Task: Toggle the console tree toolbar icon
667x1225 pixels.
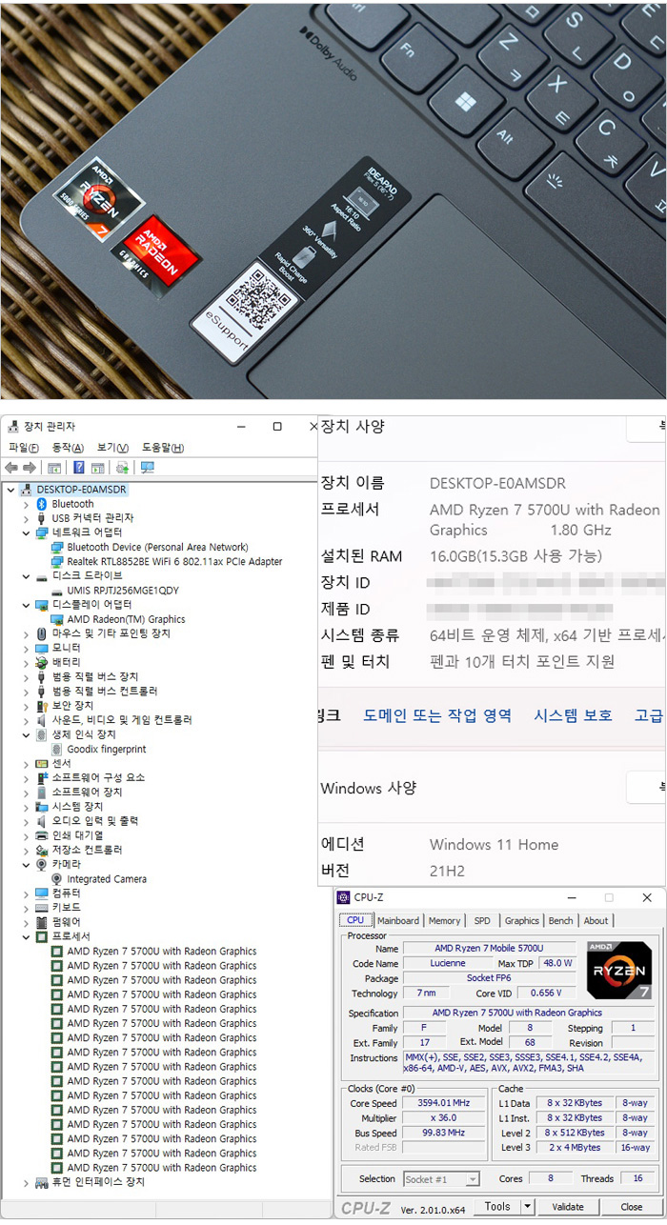Action: coord(54,468)
